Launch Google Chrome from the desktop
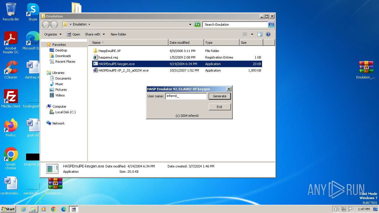This screenshot has width=379, height=213. [11, 158]
